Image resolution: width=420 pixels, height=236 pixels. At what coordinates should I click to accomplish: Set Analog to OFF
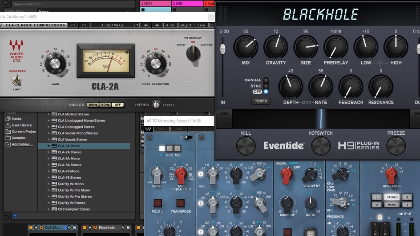click(117, 104)
